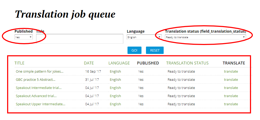Sort table by DATE column header

(x=89, y=63)
